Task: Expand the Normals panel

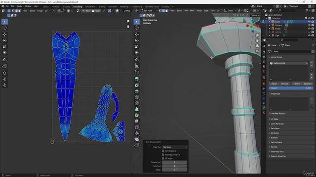Action: pyautogui.click(x=275, y=138)
